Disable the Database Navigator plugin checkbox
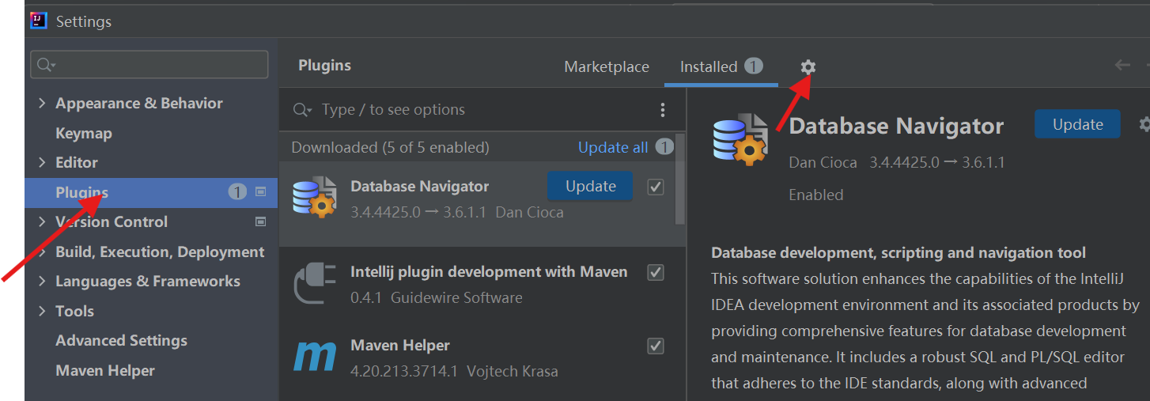1150x401 pixels. coord(656,187)
